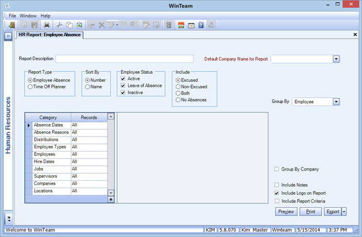Click the Print button at bottom right
The height and width of the screenshot is (237, 362).
tap(310, 211)
